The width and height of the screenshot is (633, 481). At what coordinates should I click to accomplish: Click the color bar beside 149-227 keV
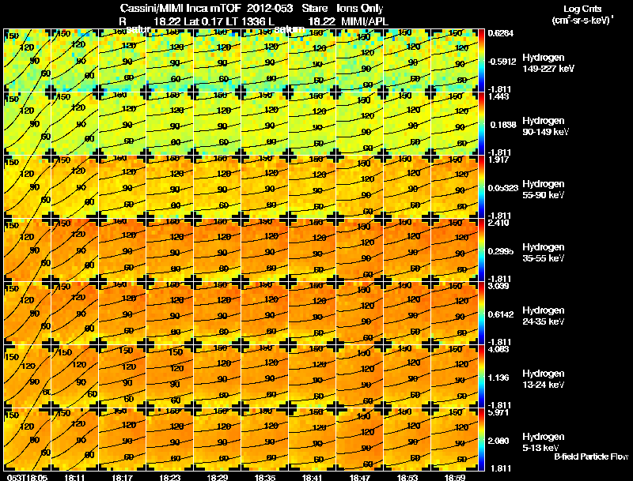tap(481, 61)
